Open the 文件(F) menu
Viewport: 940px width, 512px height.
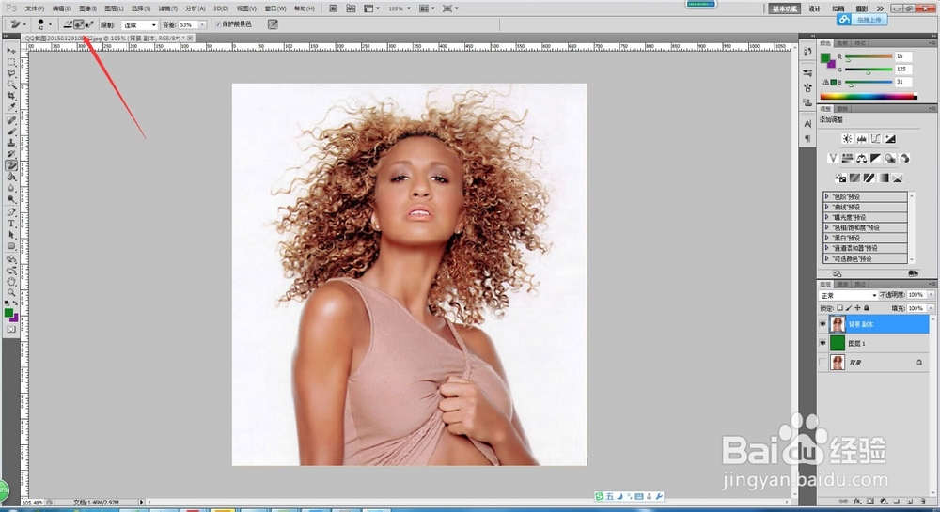tap(34, 8)
